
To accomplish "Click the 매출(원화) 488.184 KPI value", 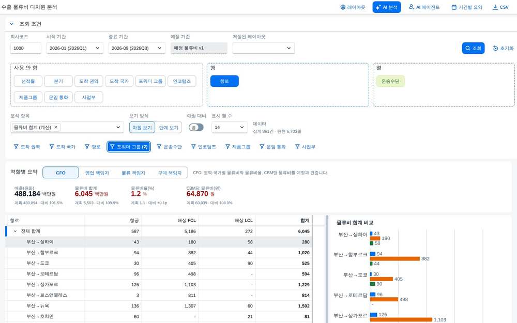I will pos(27,194).
